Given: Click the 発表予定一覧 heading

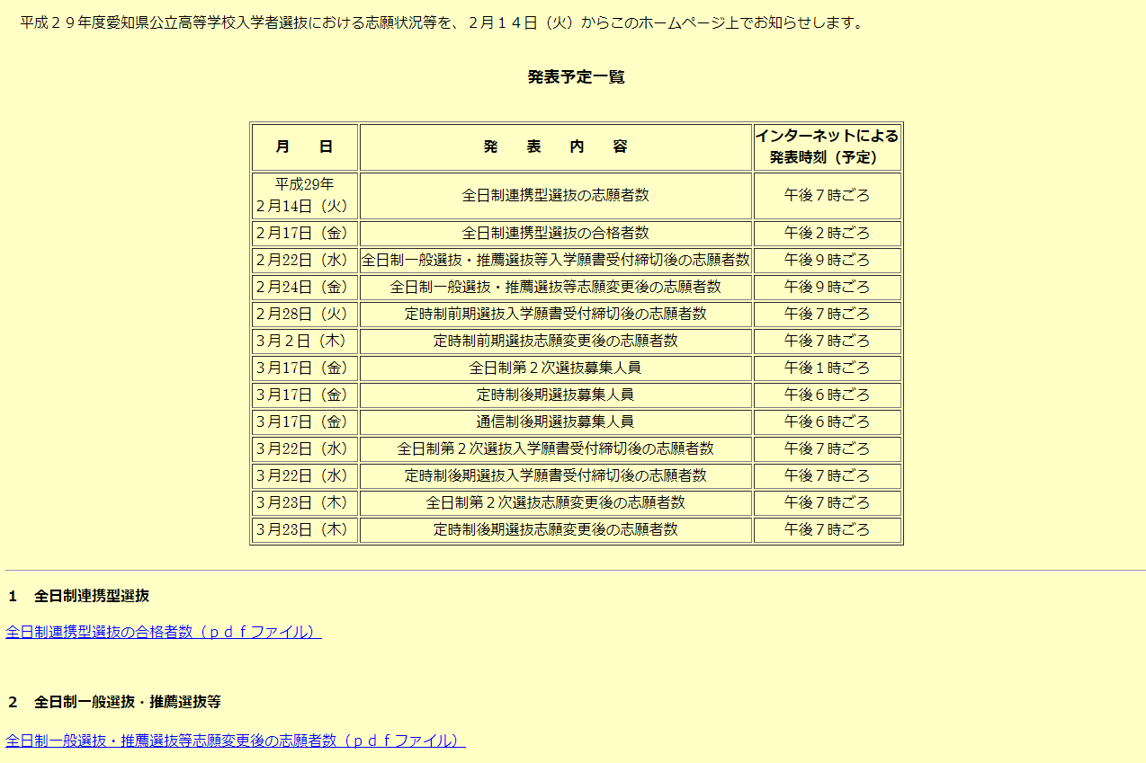Looking at the screenshot, I should pyautogui.click(x=576, y=77).
